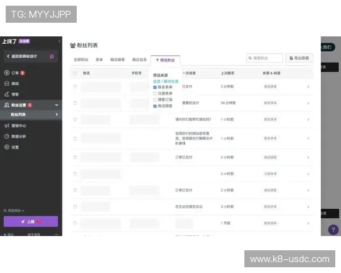
Task: Open details arrow of 3 分钟前 row
Action: pos(308,86)
